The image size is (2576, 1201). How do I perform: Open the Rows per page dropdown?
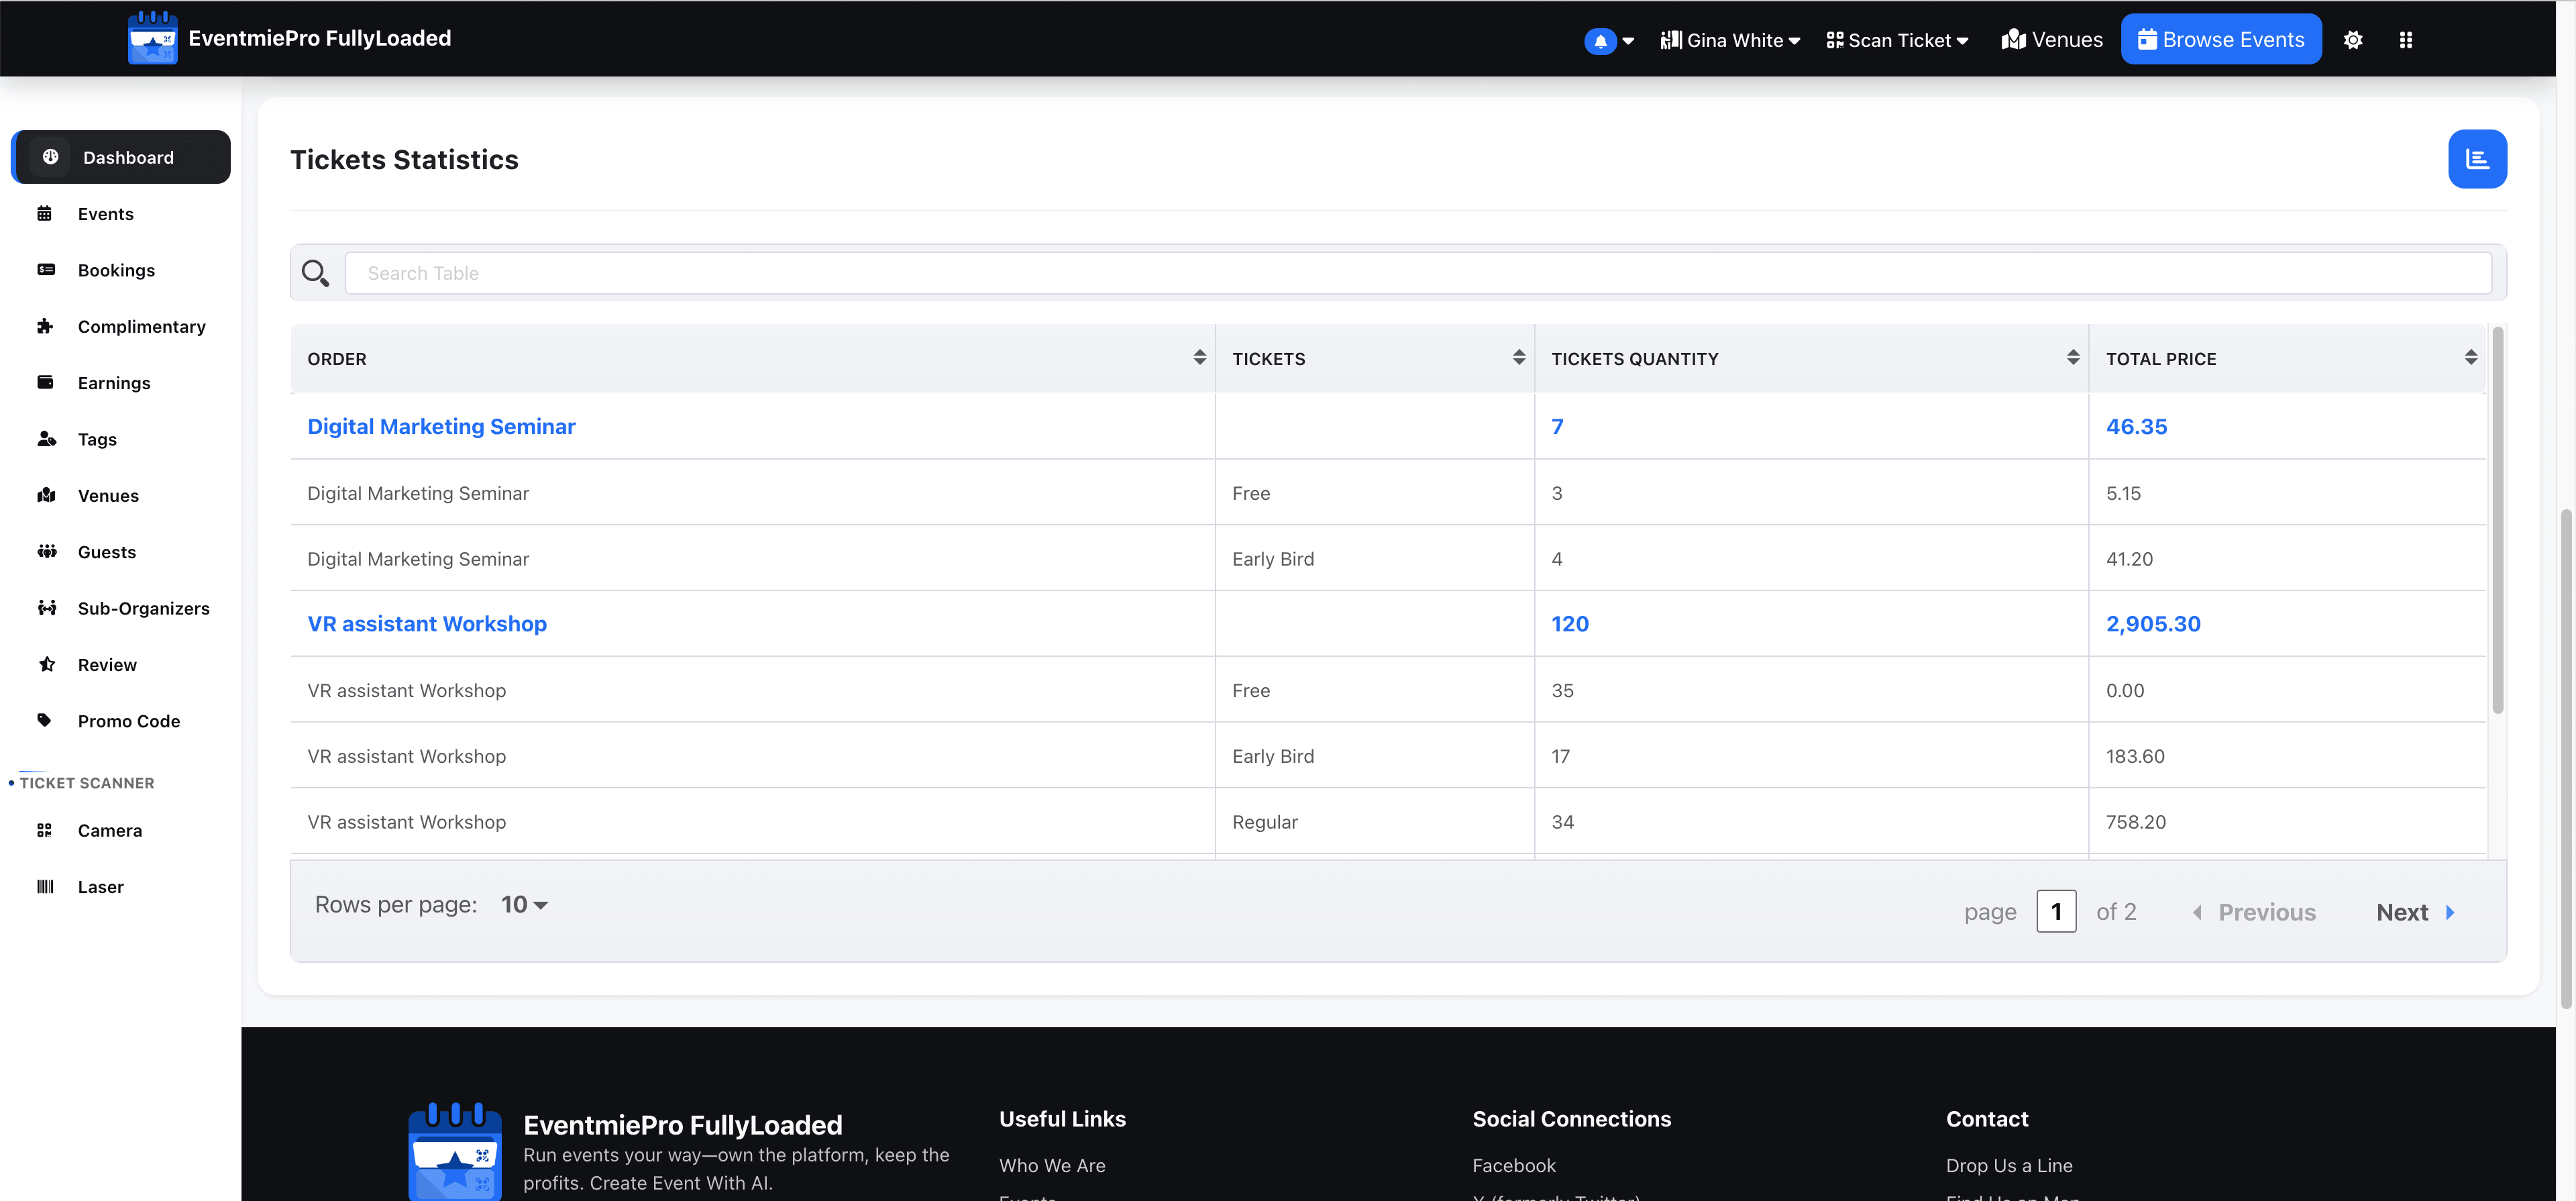pos(524,904)
